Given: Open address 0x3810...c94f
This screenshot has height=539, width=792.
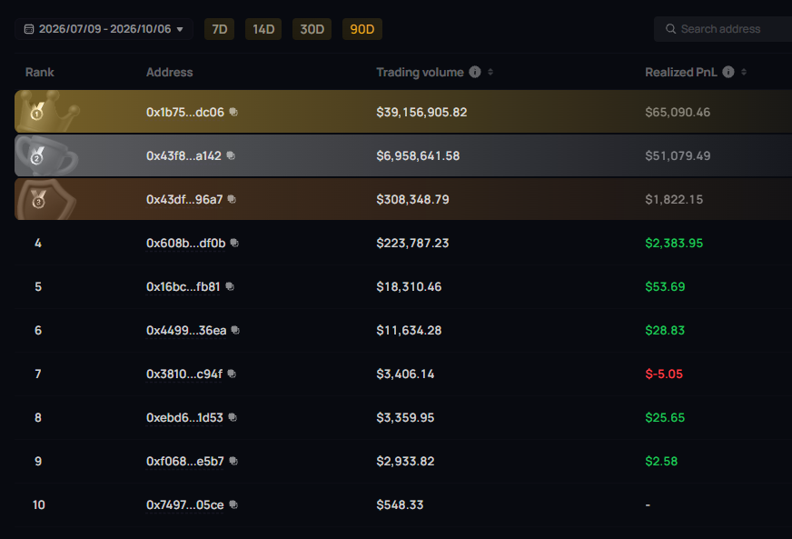Looking at the screenshot, I should (x=184, y=374).
